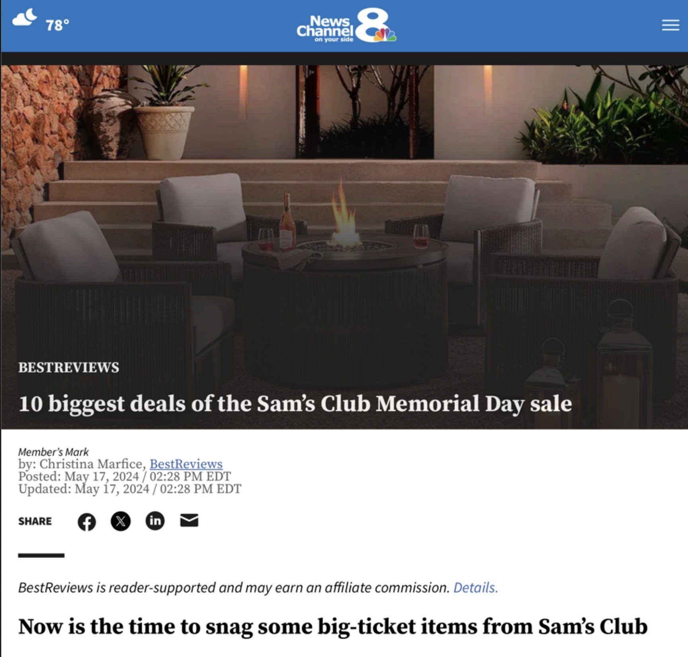688x657 pixels.
Task: Share article on Facebook
Action: click(87, 522)
